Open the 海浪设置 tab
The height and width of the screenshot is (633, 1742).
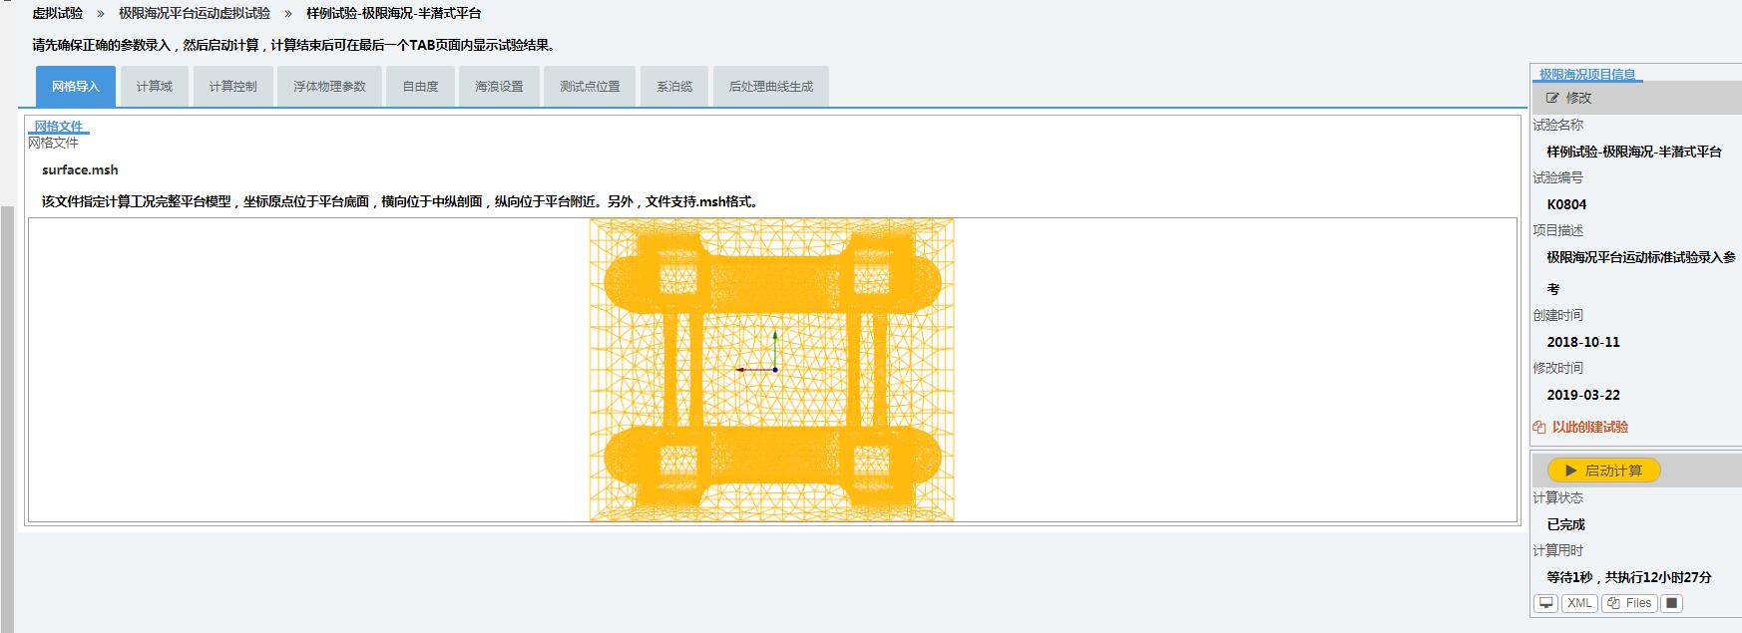pos(499,87)
